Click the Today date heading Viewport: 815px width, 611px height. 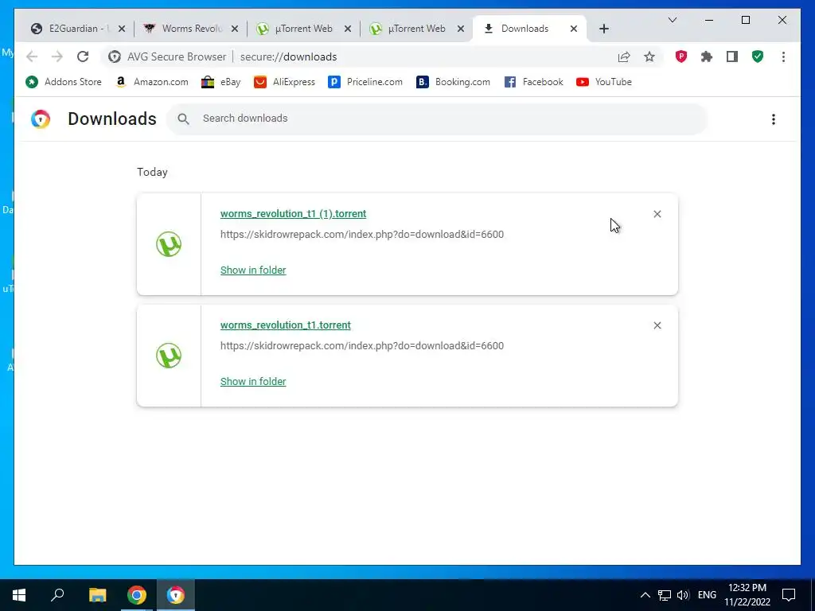(x=152, y=172)
